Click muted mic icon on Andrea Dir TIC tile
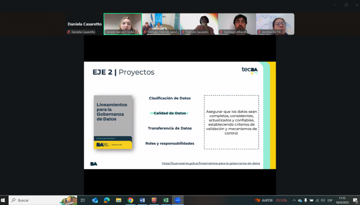360x205 pixels. click(259, 32)
